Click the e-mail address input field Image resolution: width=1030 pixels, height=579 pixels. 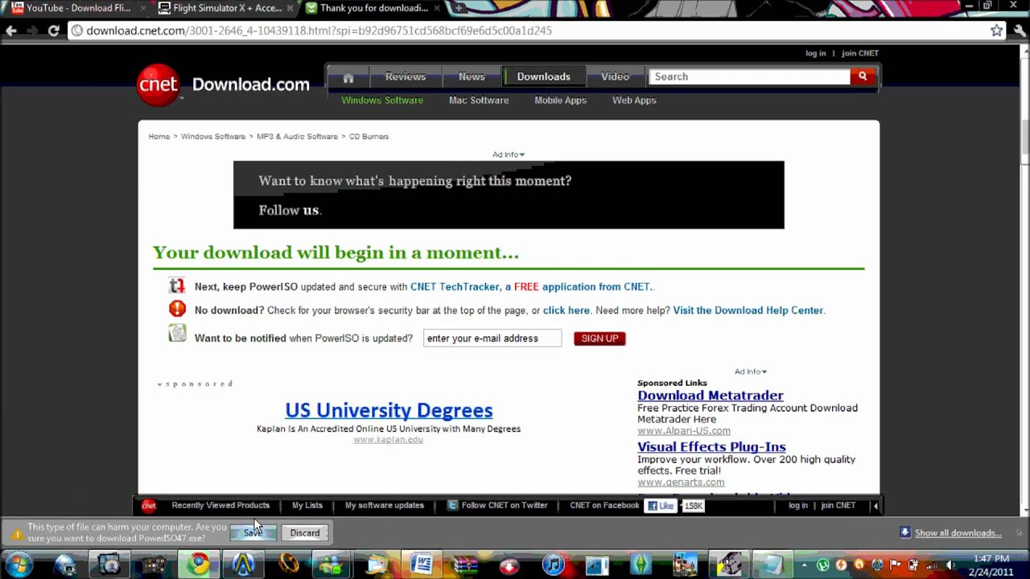[x=492, y=339]
